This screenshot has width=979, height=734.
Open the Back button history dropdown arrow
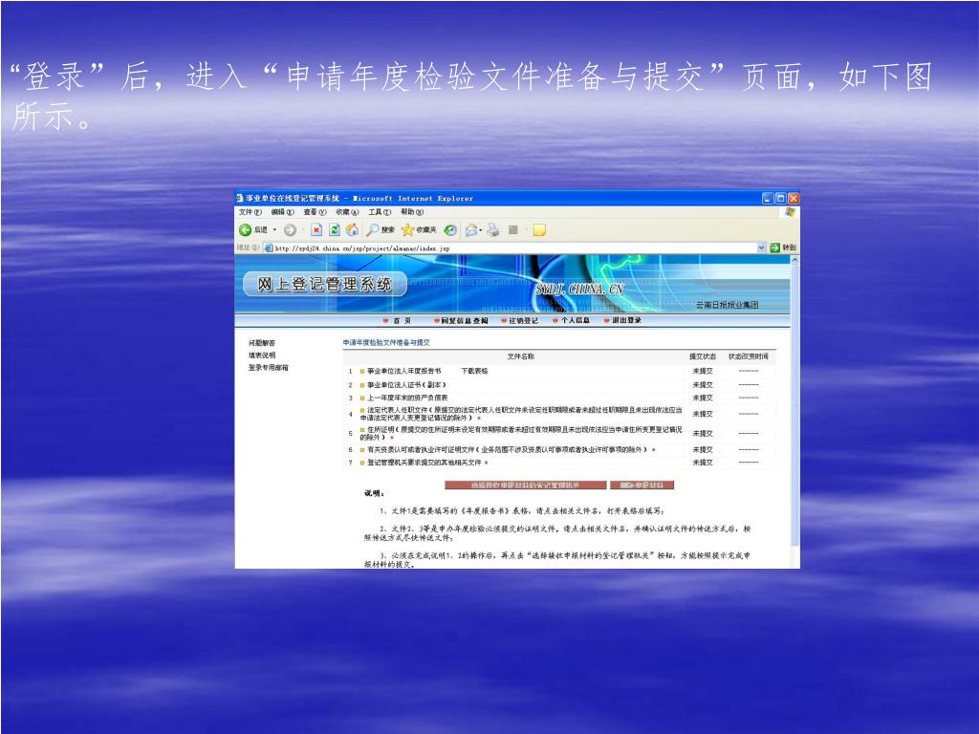pos(274,230)
